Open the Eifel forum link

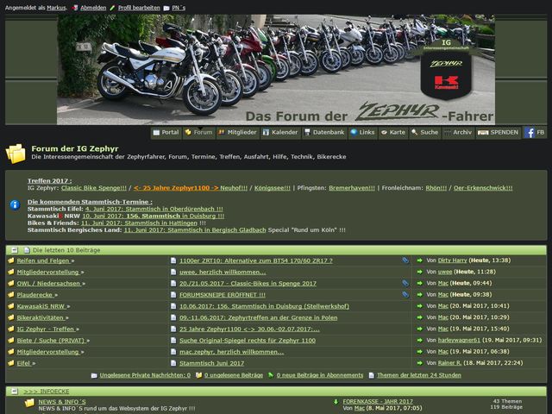coord(23,363)
